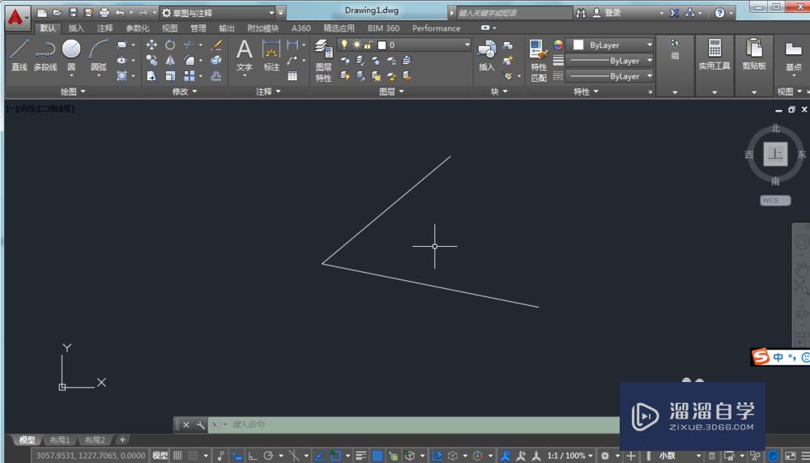
Task: Toggle snap mode in status bar
Action: [x=194, y=455]
